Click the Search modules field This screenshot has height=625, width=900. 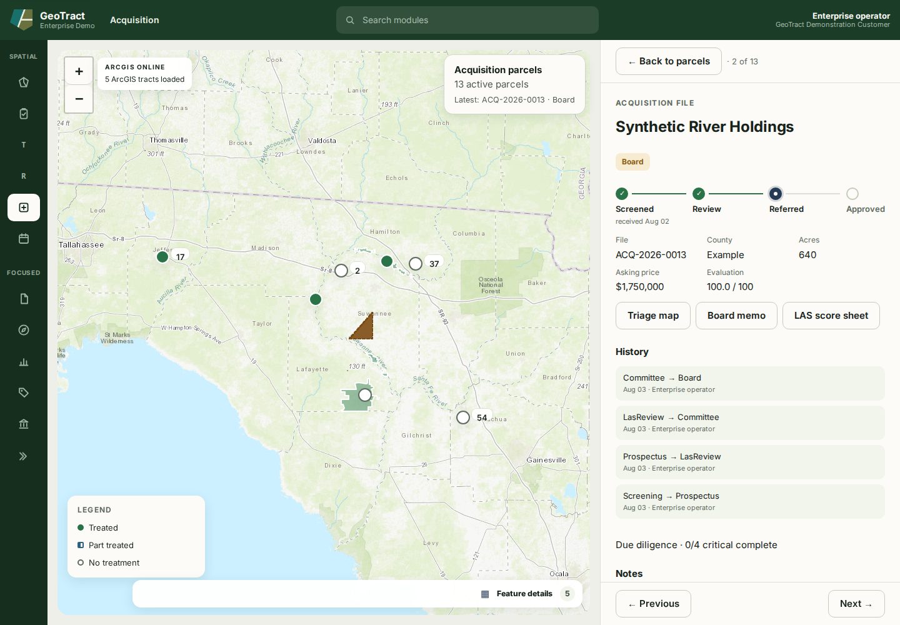coord(467,20)
